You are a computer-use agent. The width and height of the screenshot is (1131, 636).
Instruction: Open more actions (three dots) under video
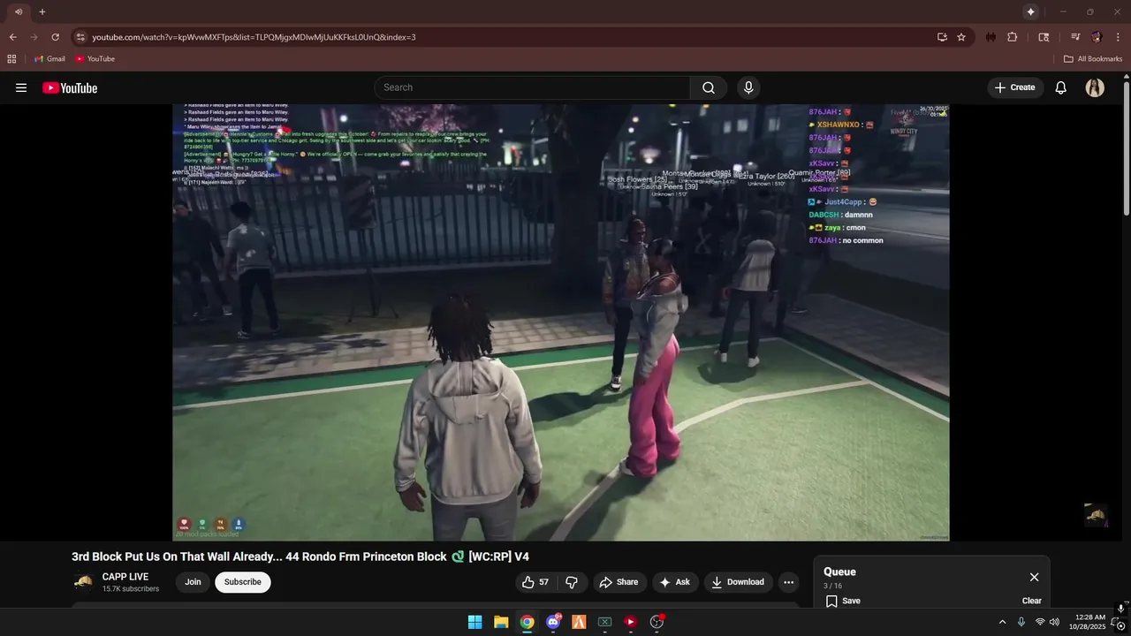click(x=788, y=582)
